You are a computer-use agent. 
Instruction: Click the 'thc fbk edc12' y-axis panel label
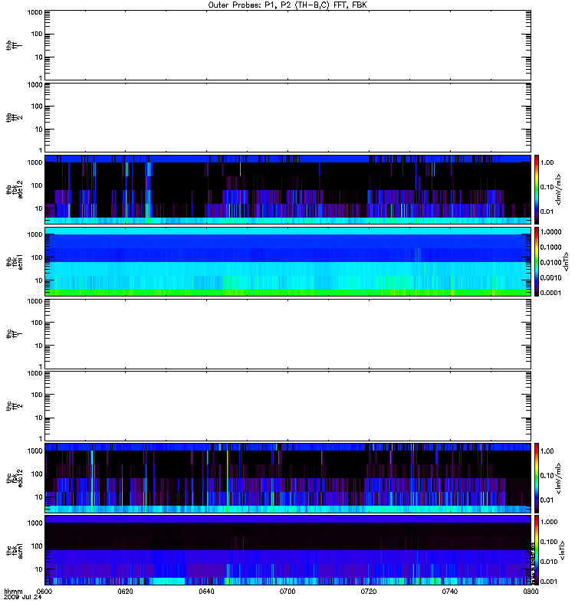pyautogui.click(x=14, y=478)
